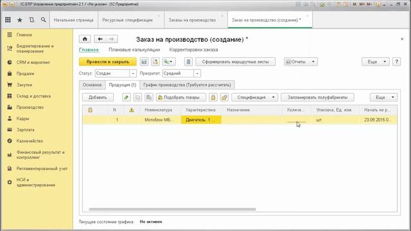Select the Основное tab
Image resolution: width=411 pixels, height=231 pixels.
pos(92,85)
